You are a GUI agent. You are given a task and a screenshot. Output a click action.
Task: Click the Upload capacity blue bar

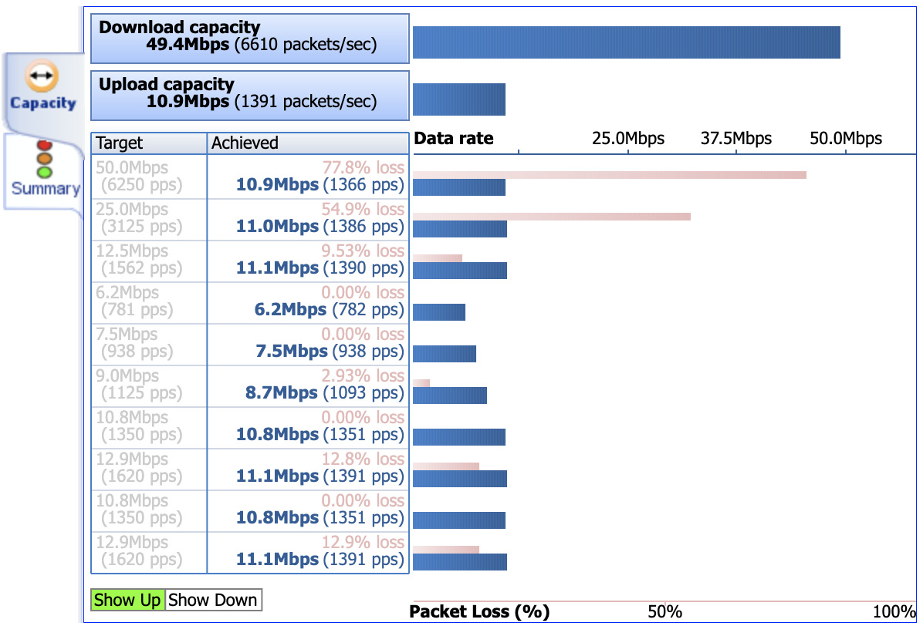click(459, 99)
